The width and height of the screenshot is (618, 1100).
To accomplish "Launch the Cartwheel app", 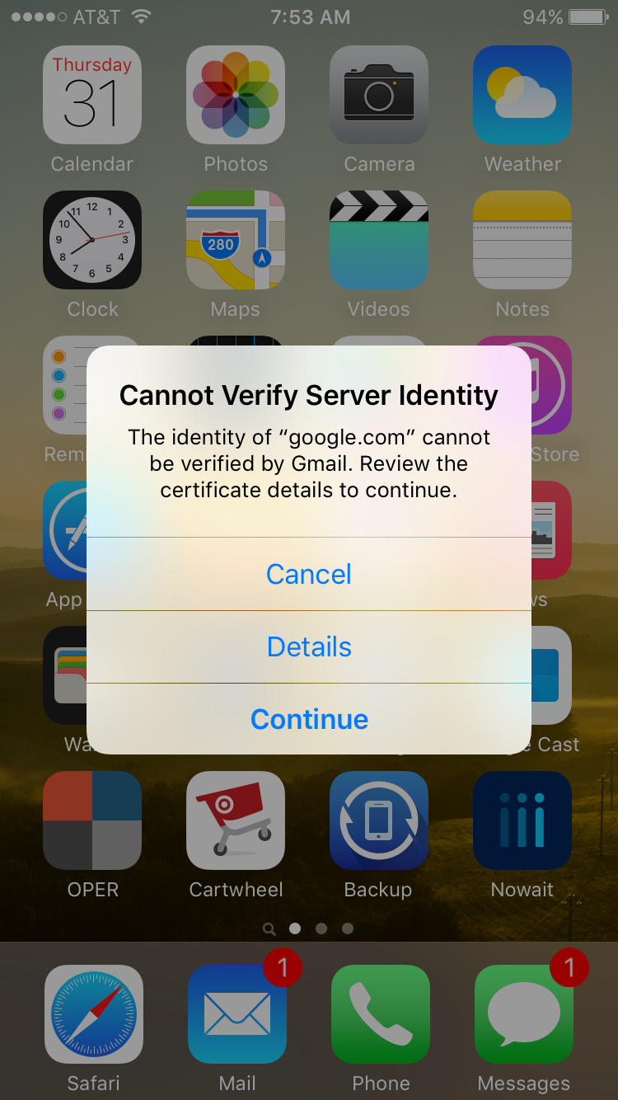I will 236,820.
